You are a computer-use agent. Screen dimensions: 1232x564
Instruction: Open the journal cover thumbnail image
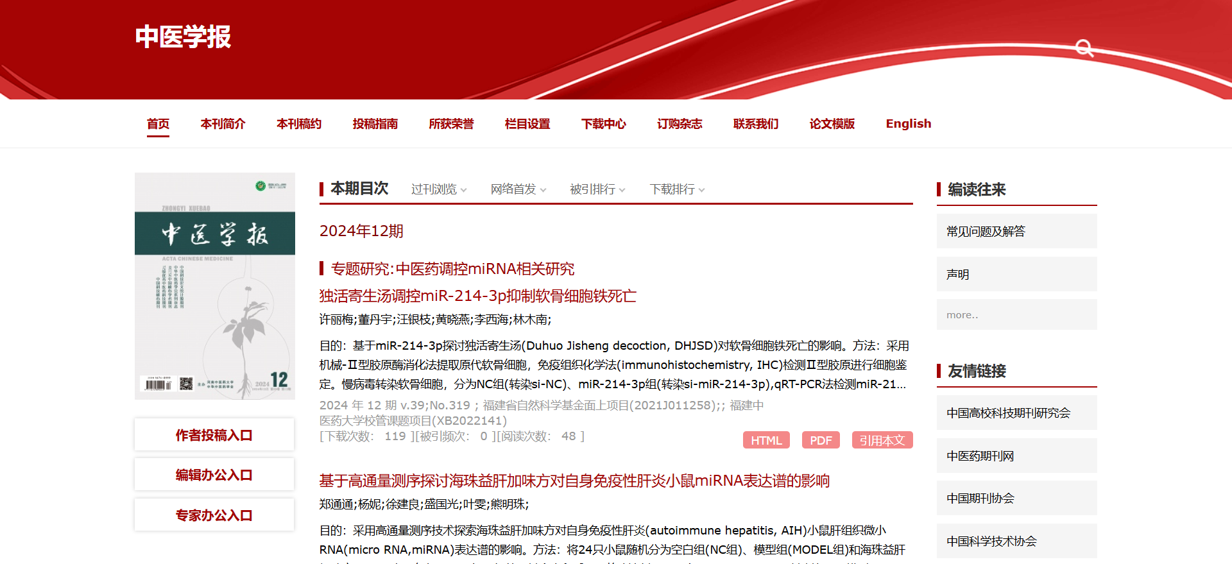pyautogui.click(x=215, y=286)
